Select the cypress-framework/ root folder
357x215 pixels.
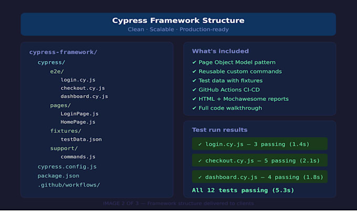pyautogui.click(x=63, y=52)
